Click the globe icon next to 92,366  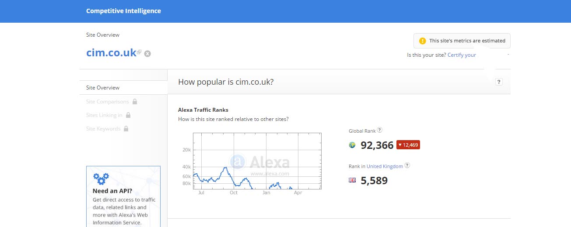[x=352, y=145]
